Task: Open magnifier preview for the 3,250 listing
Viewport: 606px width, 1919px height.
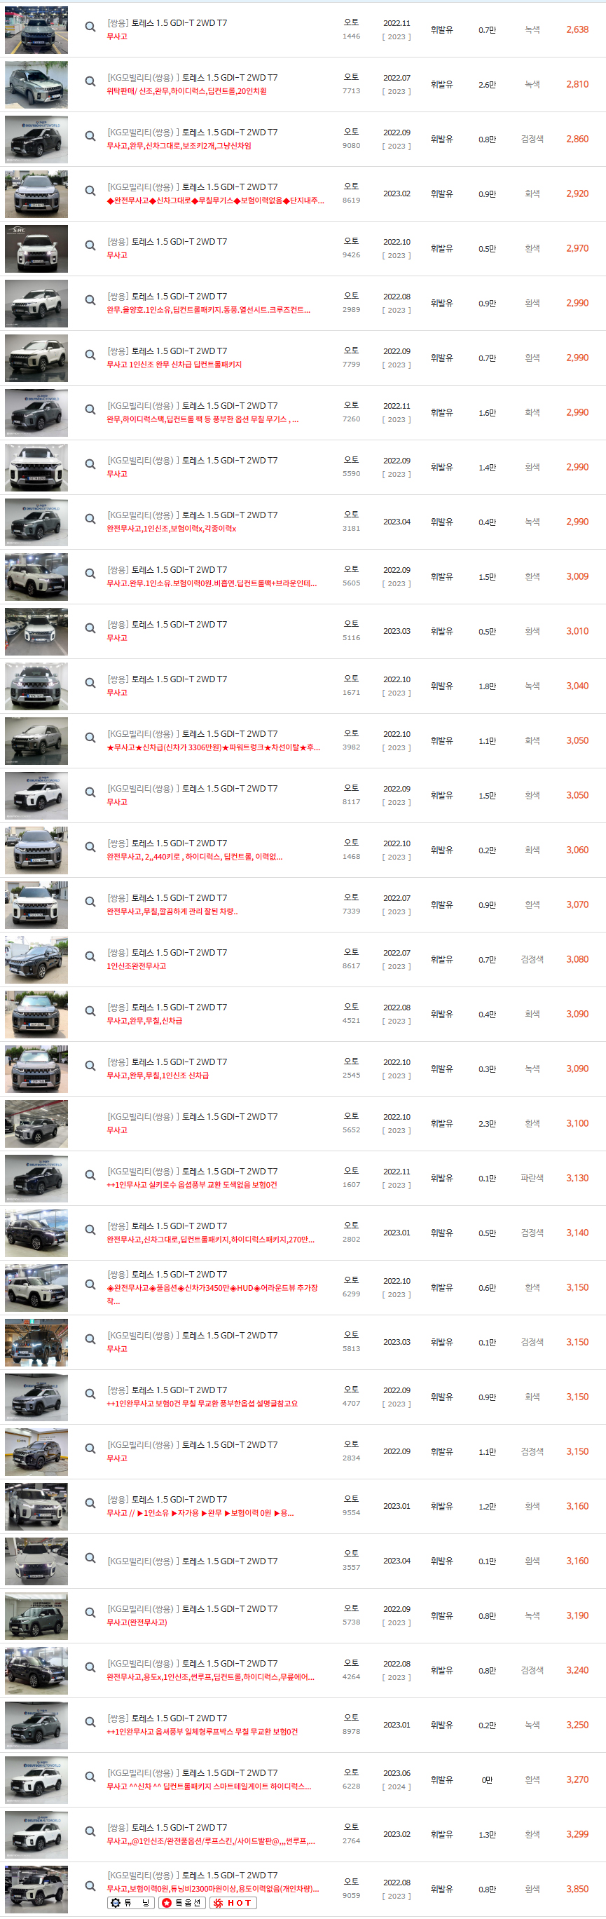Action: (90, 1722)
